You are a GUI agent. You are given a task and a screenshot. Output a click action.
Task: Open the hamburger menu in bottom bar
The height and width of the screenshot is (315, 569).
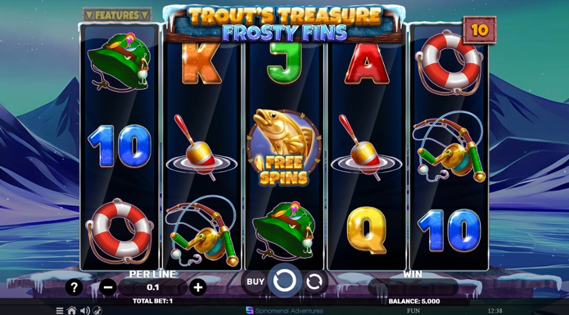click(x=60, y=311)
